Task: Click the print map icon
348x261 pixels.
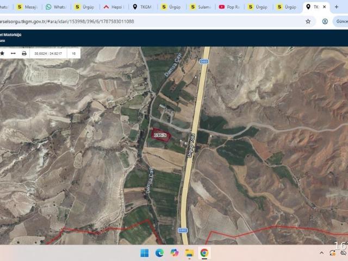Action: [24, 53]
